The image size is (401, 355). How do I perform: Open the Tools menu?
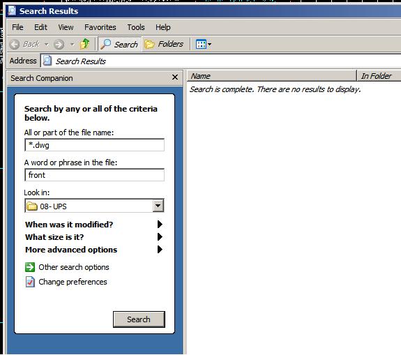[x=136, y=27]
